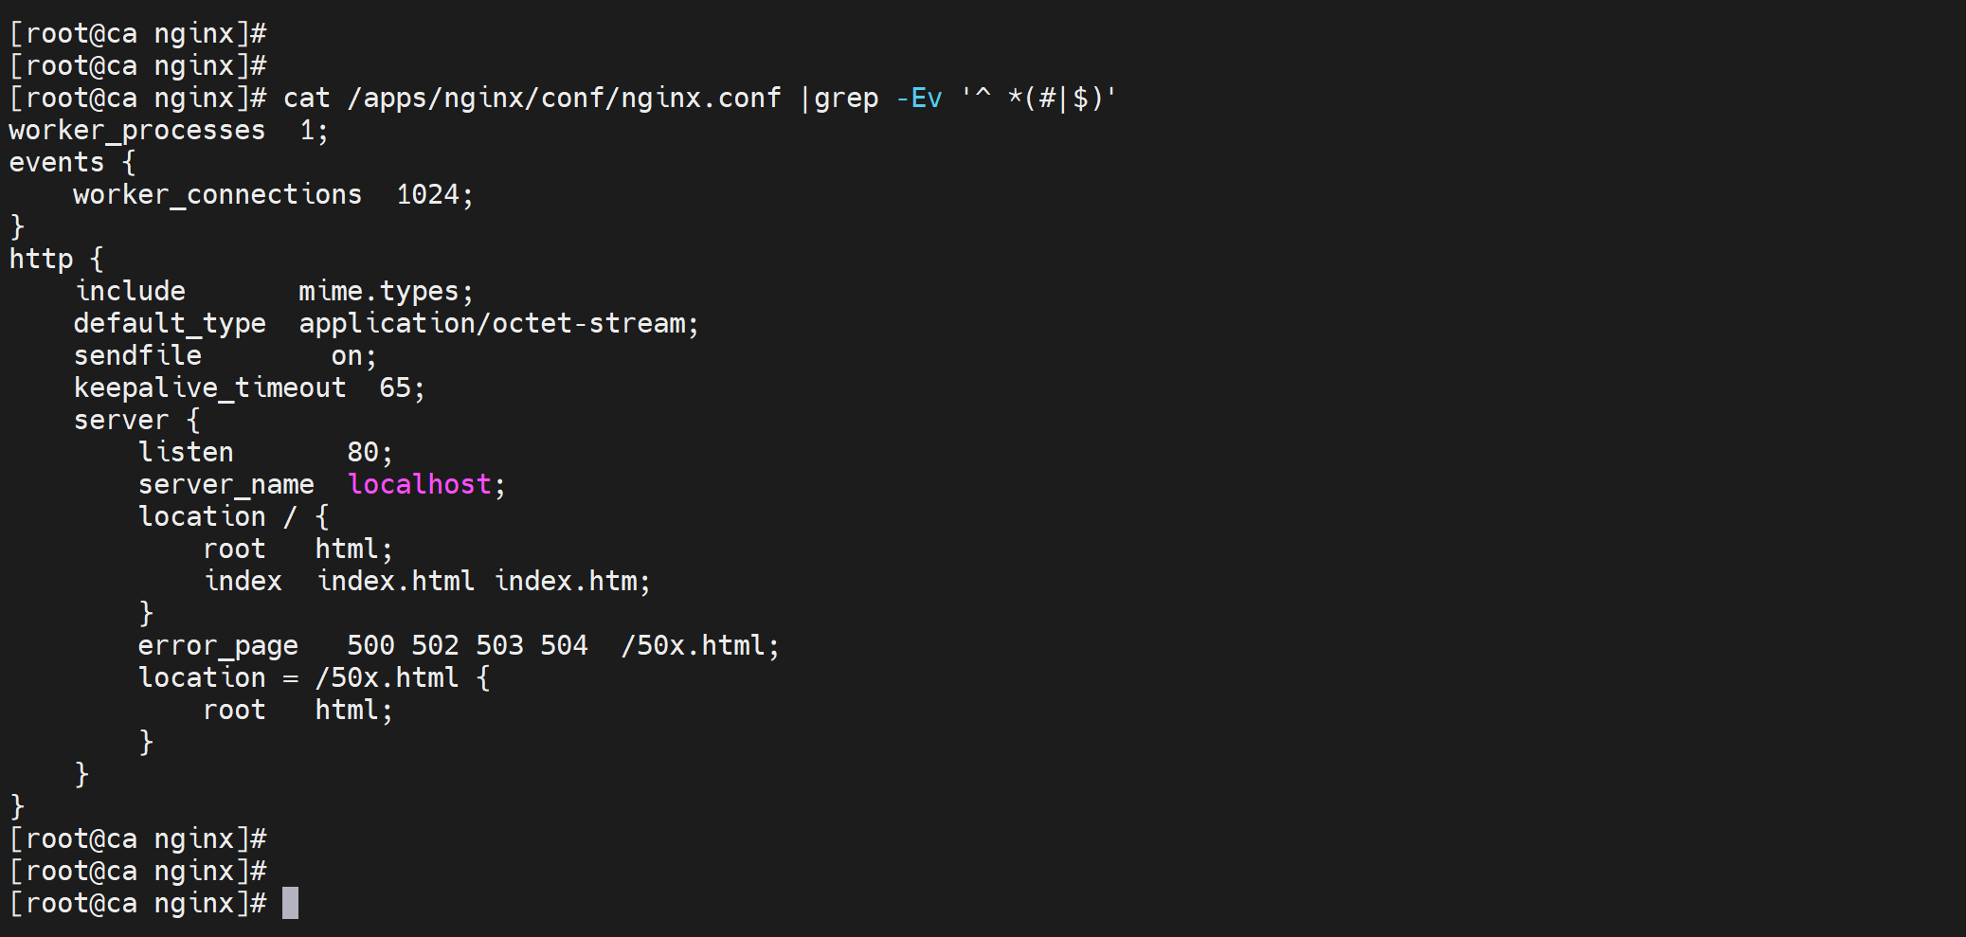Viewport: 1966px width, 937px height.
Task: Click the server_name directive
Action: click(225, 484)
